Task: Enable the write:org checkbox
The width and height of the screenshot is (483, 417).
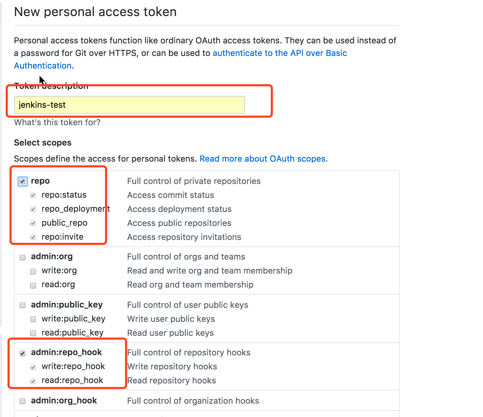Action: click(x=33, y=271)
